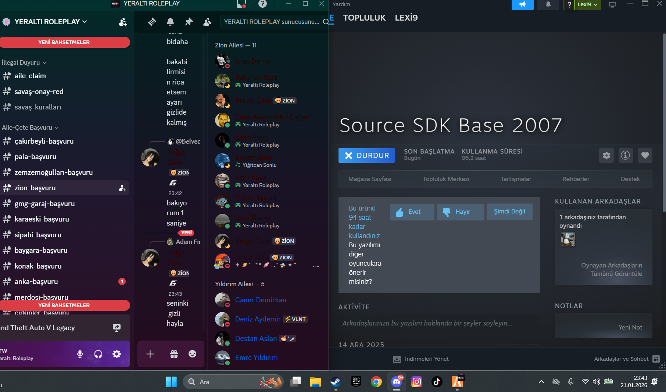The width and height of the screenshot is (666, 392).
Task: Open the Lexi9 account dropdown in Steam
Action: pyautogui.click(x=587, y=4)
